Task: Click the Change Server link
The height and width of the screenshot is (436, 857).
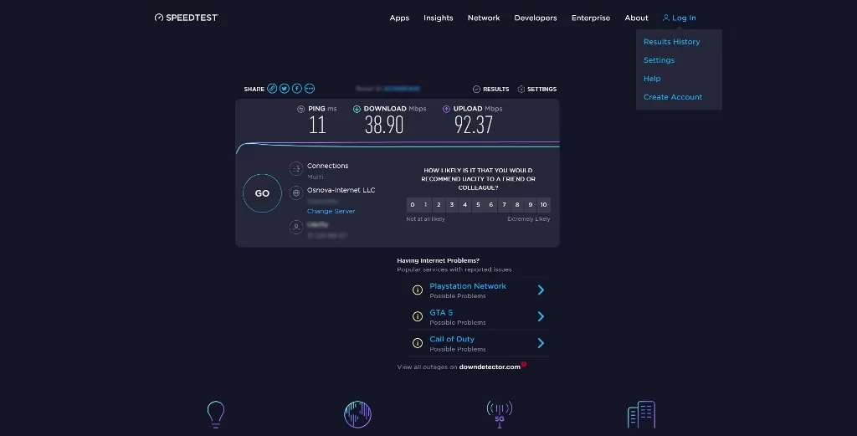Action: 331,212
